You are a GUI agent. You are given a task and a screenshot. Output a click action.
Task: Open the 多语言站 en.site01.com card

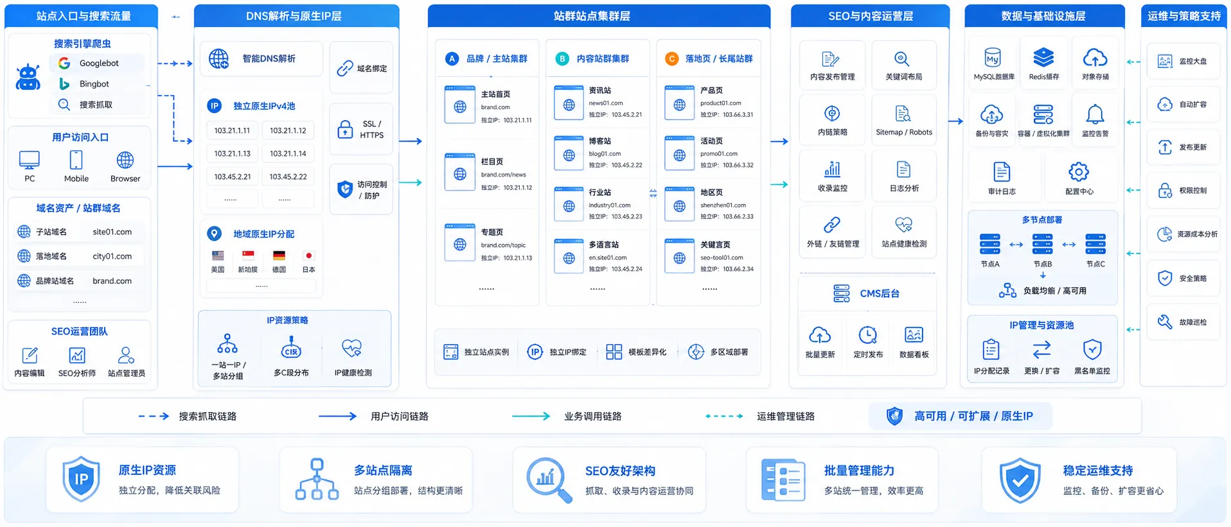pos(598,256)
